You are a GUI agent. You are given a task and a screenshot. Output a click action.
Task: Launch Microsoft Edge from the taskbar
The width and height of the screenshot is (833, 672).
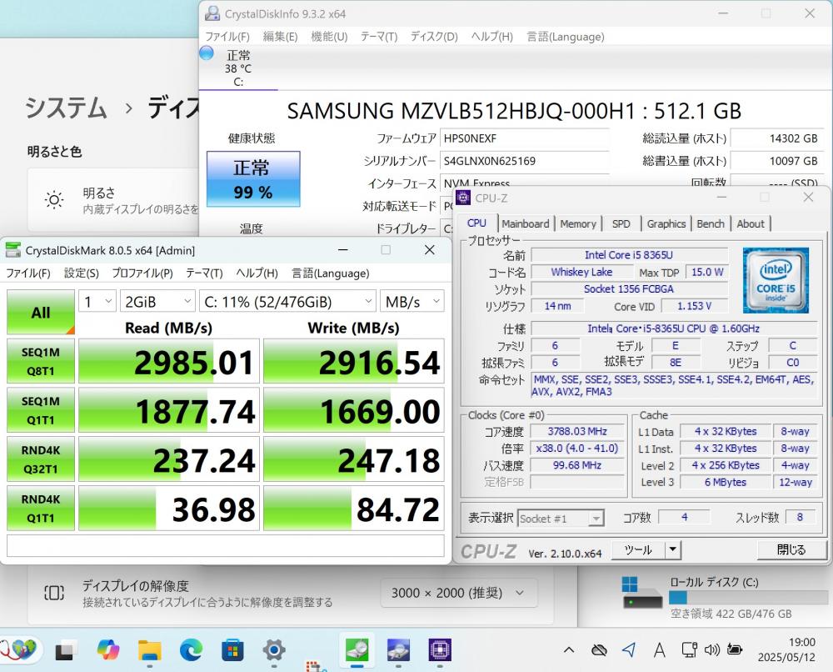[192, 649]
